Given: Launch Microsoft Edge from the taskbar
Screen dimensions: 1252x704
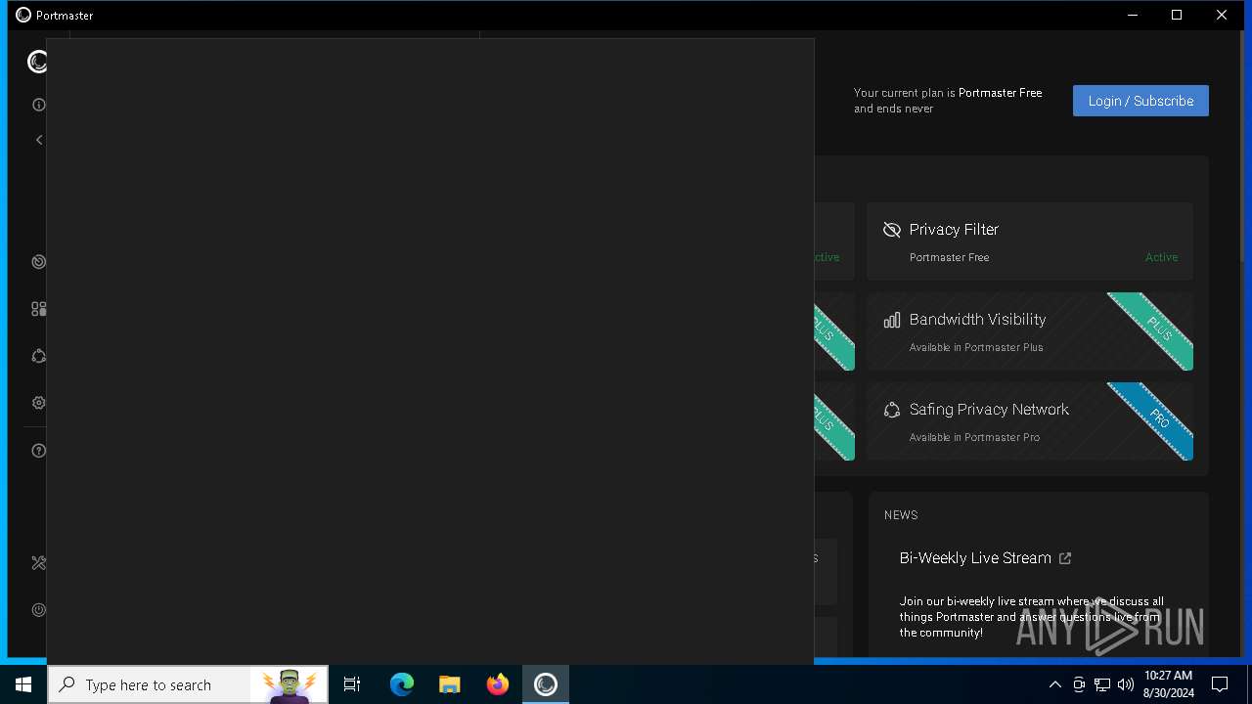Looking at the screenshot, I should point(402,684).
